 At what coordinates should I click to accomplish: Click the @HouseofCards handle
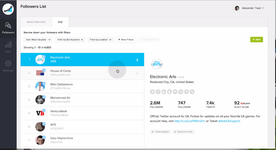click(60, 75)
